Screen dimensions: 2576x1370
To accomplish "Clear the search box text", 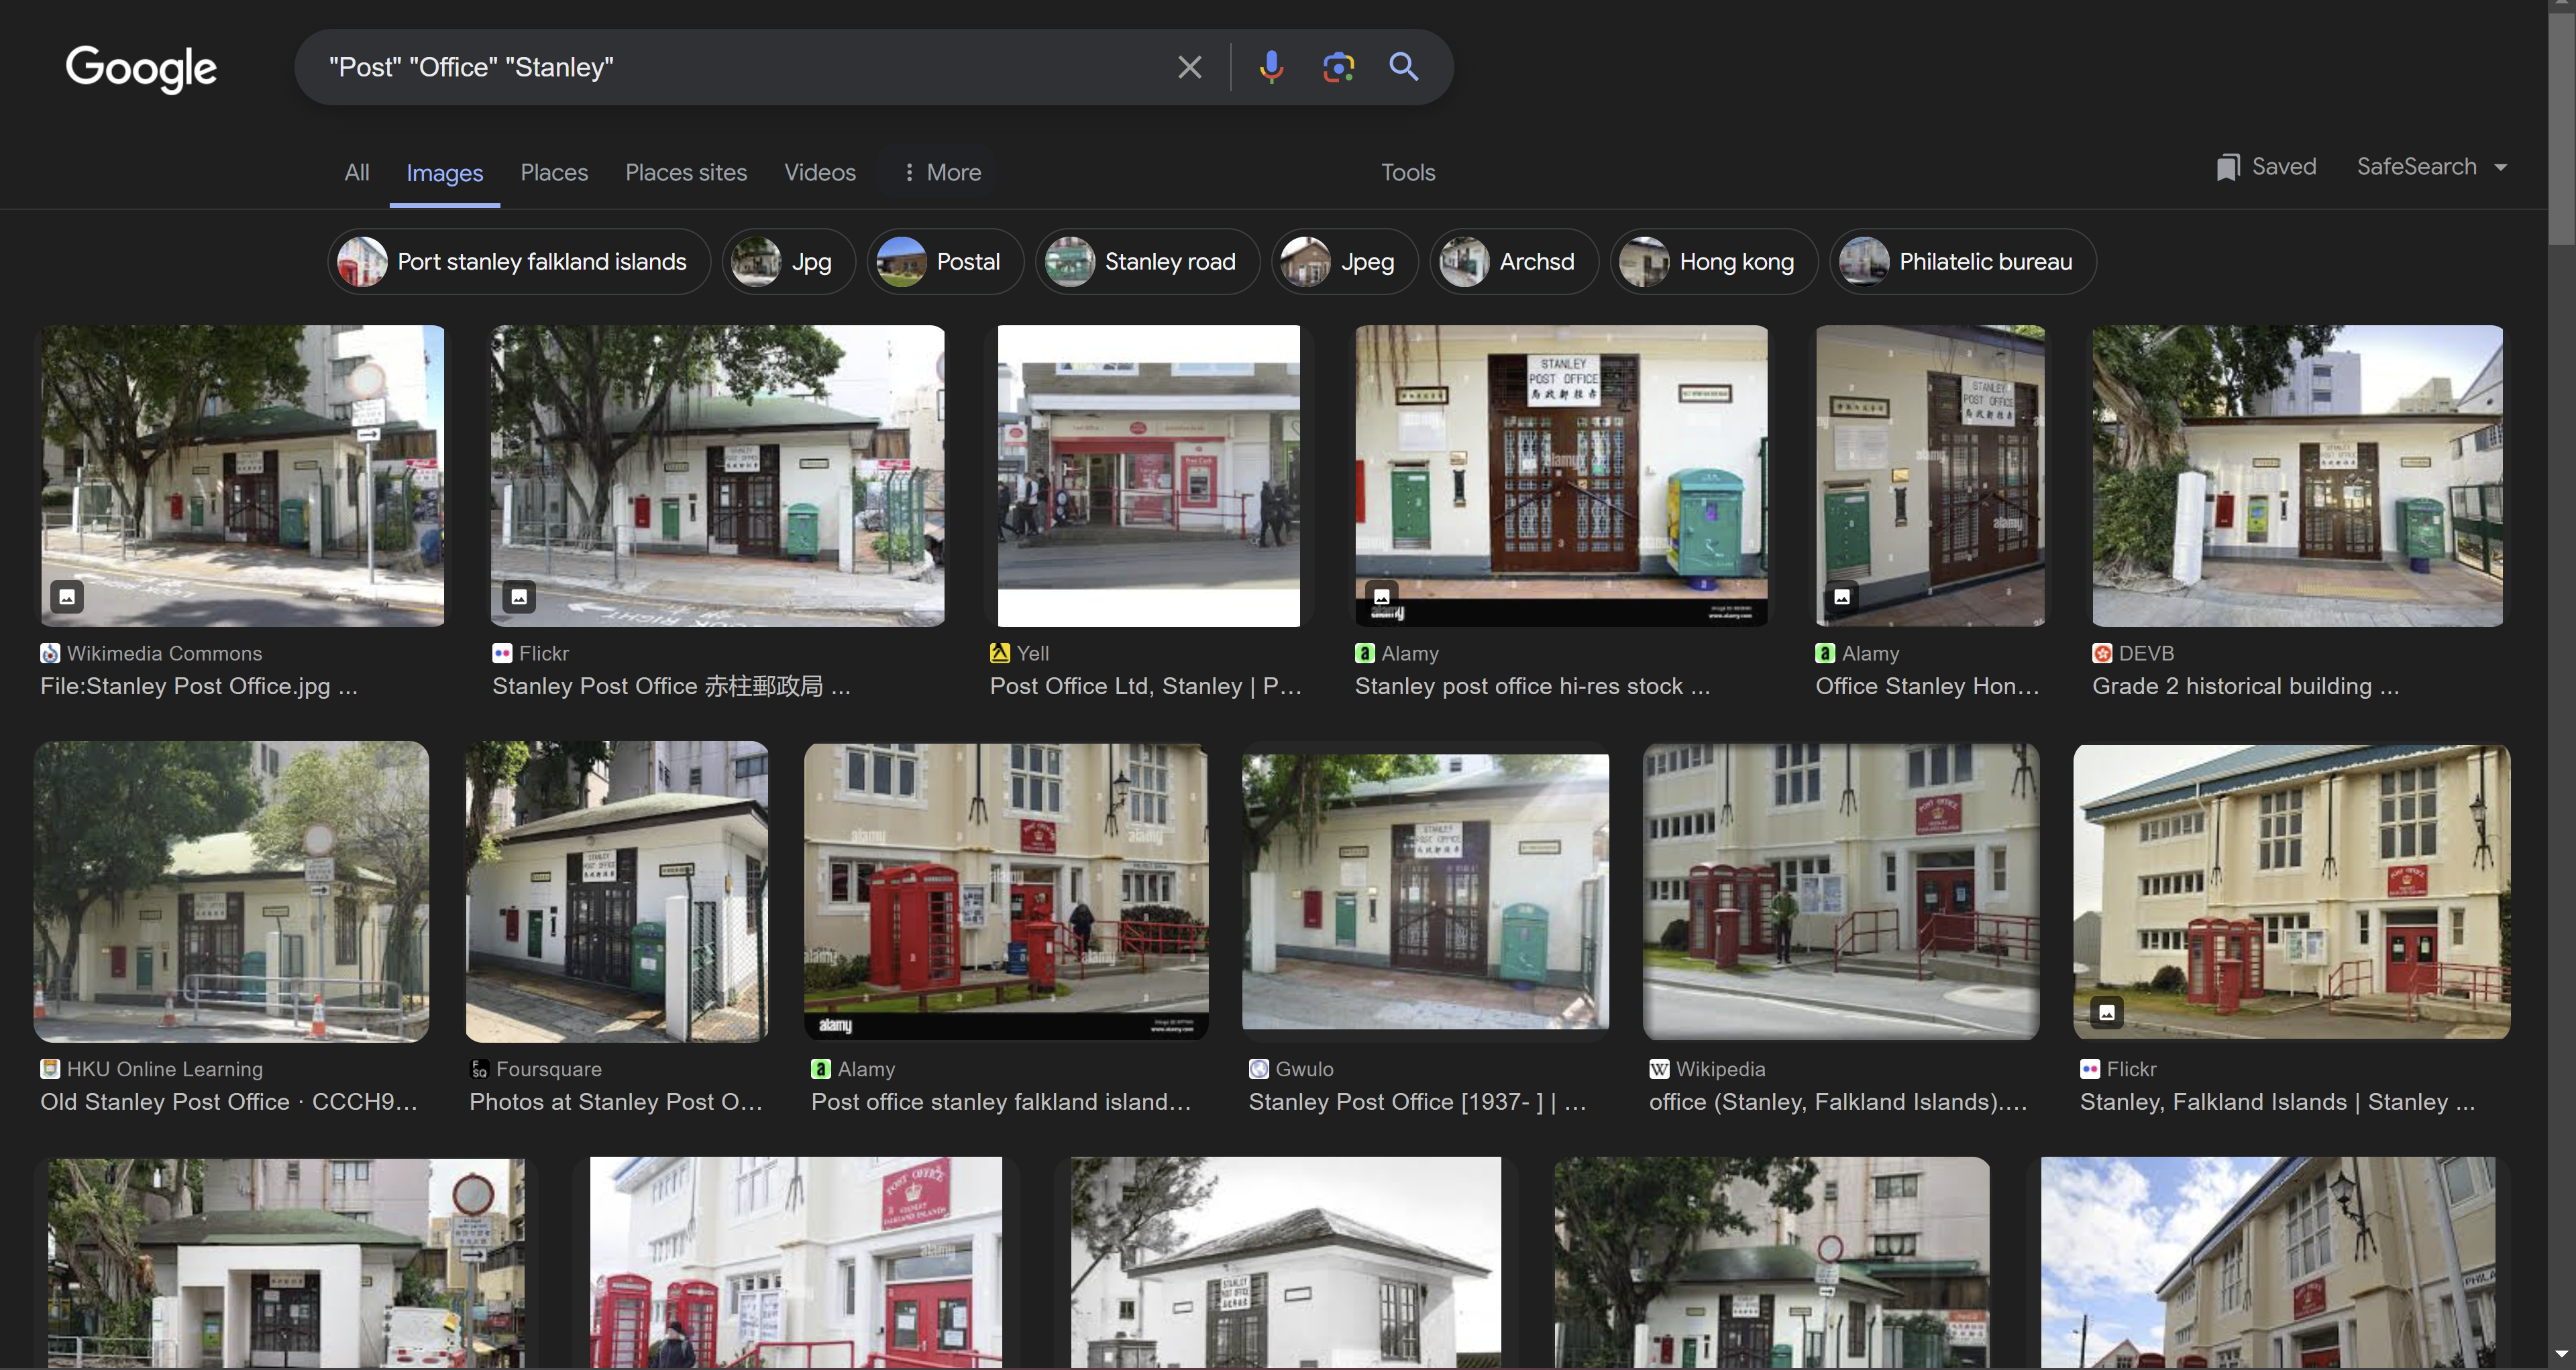I will pyautogui.click(x=1189, y=67).
